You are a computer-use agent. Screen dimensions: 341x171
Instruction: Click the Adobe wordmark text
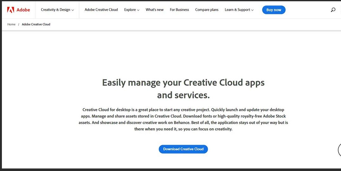[23, 10]
